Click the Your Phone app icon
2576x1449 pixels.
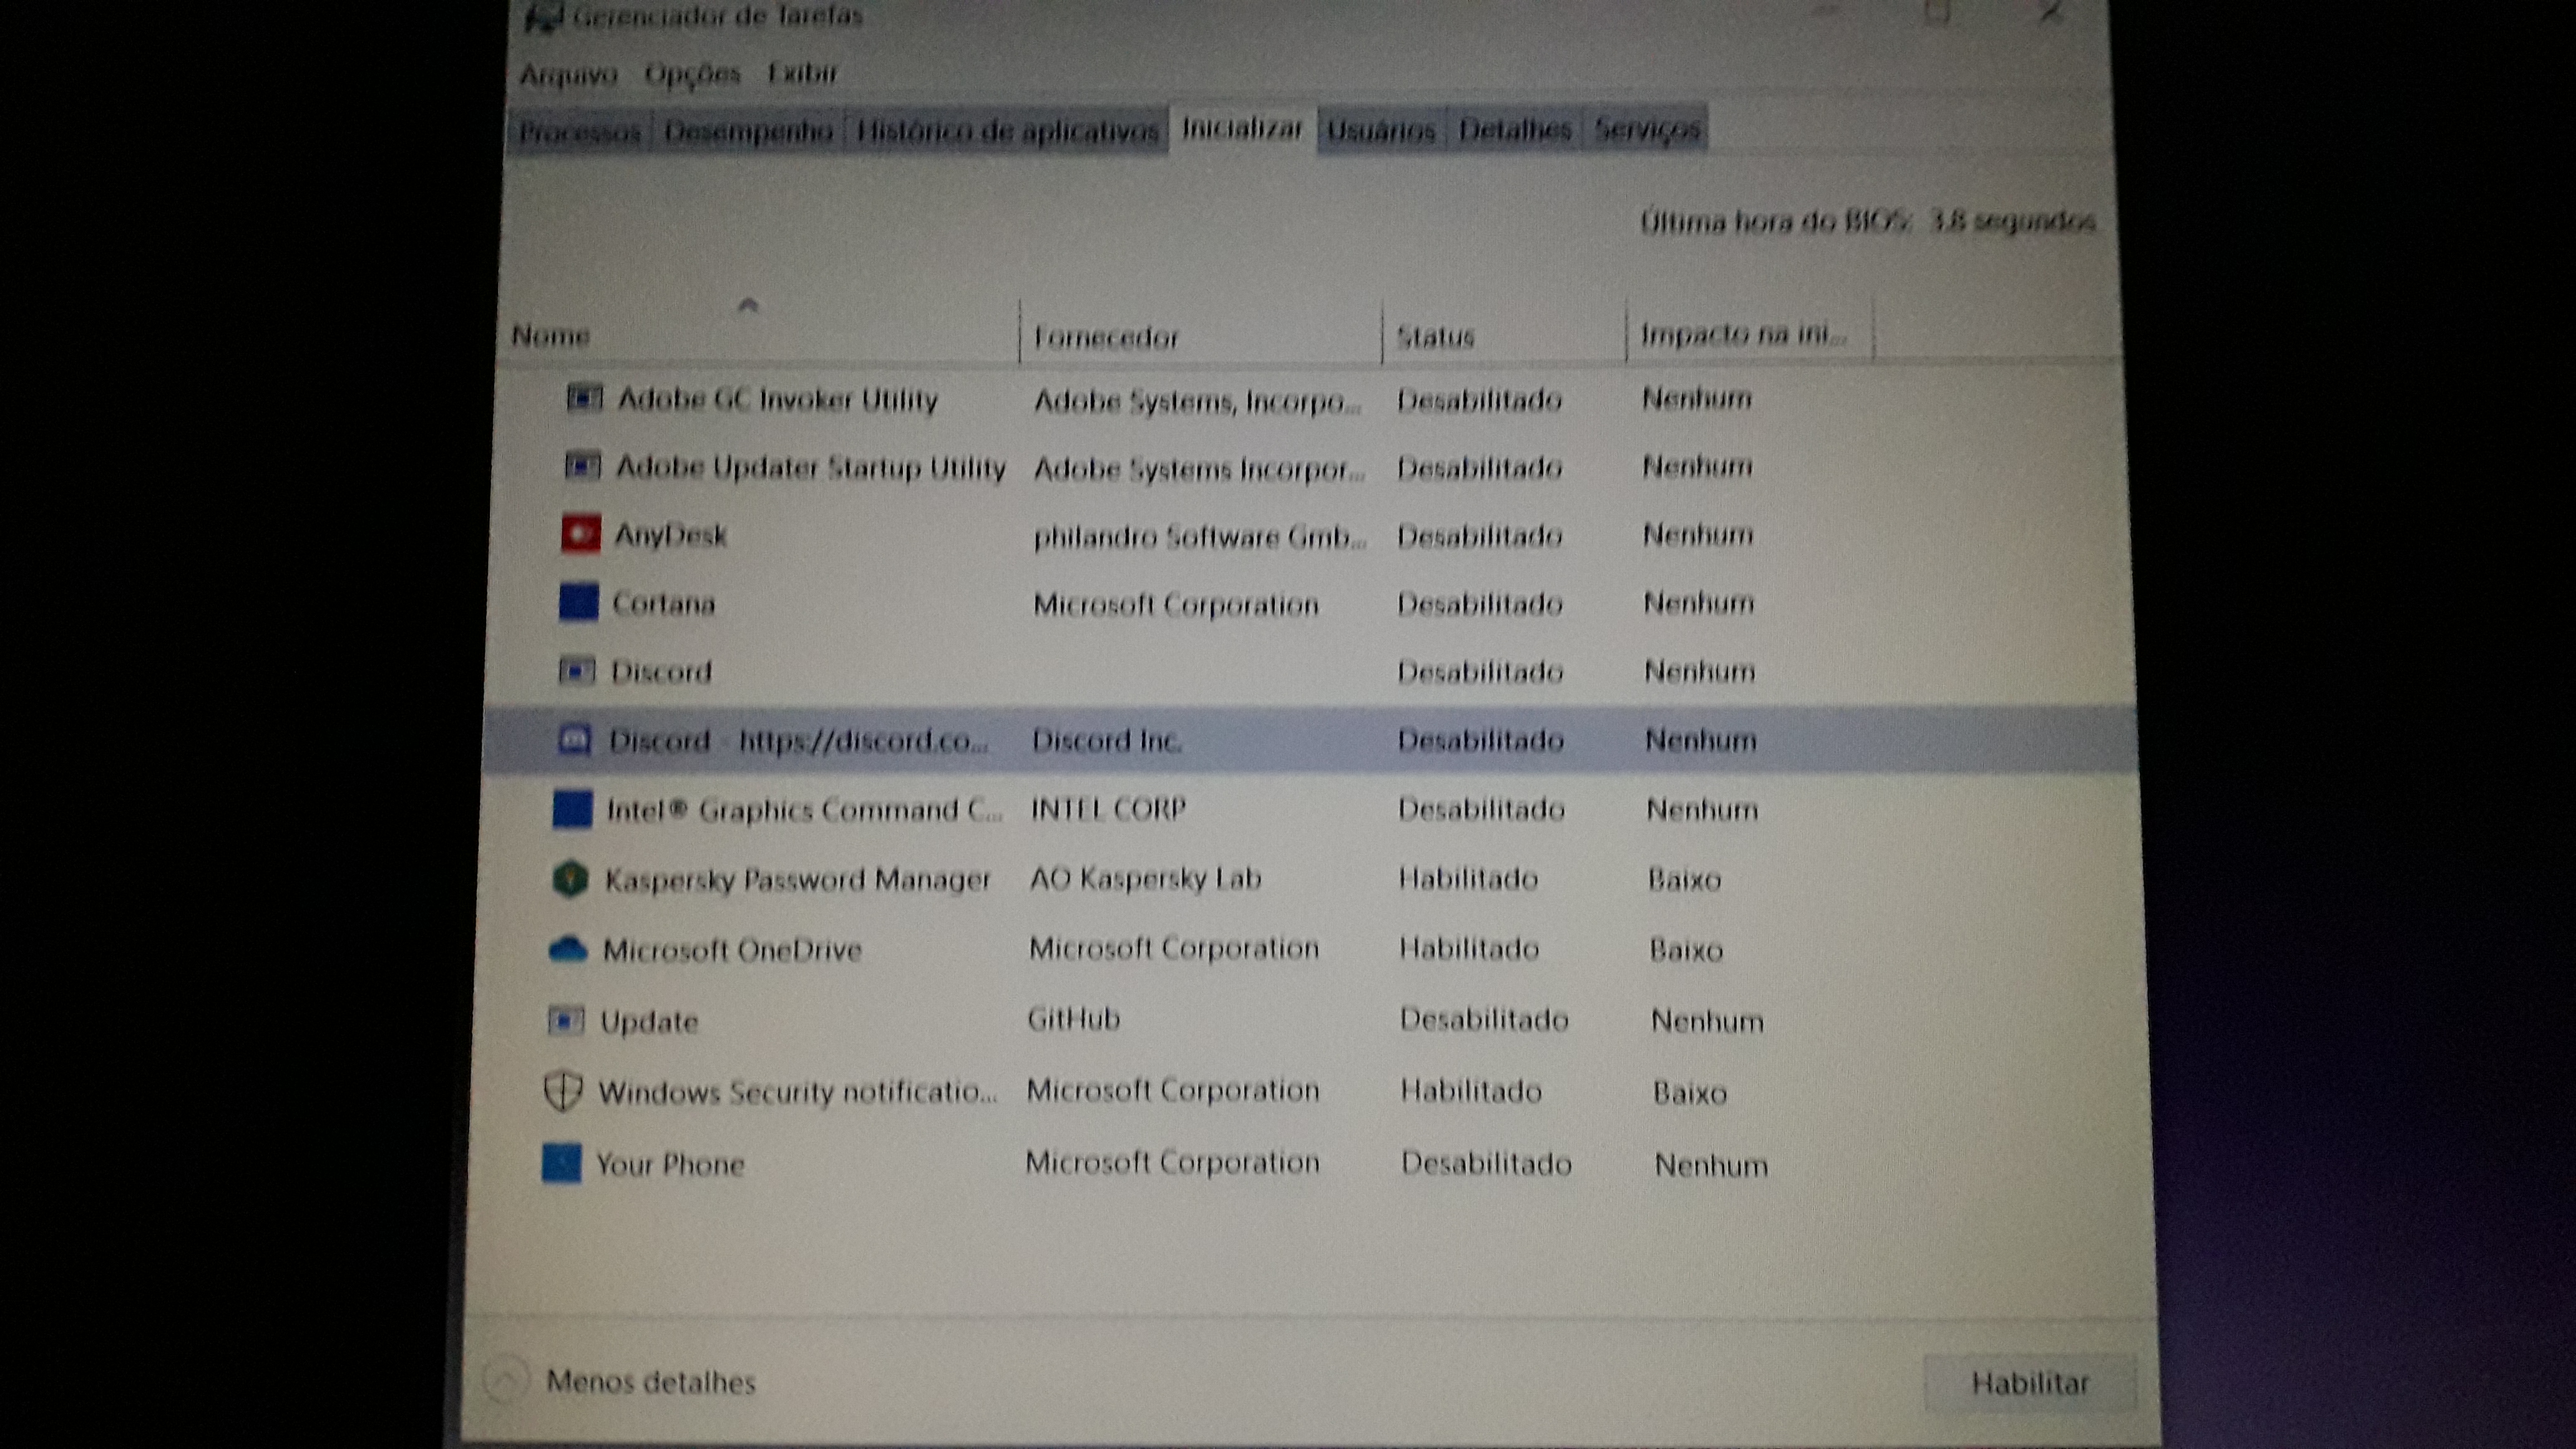point(561,1163)
